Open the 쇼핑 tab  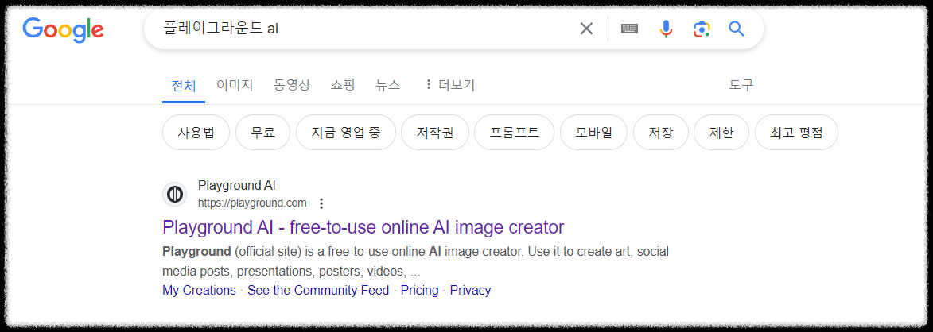(x=343, y=85)
